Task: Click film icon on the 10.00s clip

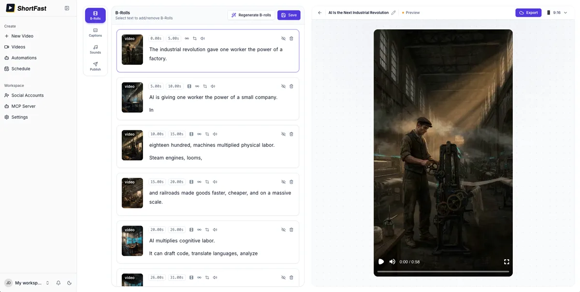Action: tap(191, 134)
